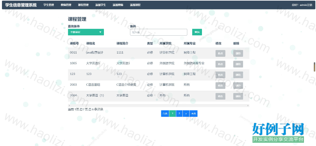316x146 pixels.
Task: Click course number cell 0011
Action: (x=73, y=53)
